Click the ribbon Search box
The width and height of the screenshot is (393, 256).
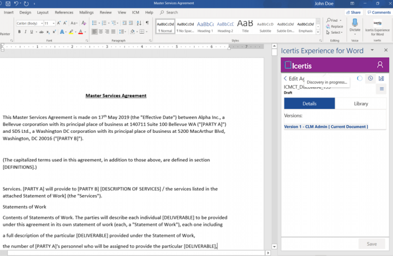pyautogui.click(x=172, y=12)
